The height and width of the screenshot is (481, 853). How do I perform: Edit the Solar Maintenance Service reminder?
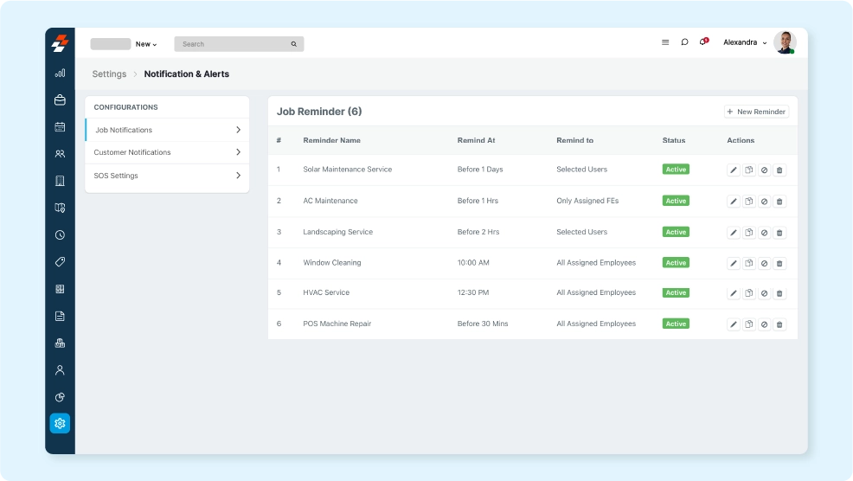[x=734, y=170]
